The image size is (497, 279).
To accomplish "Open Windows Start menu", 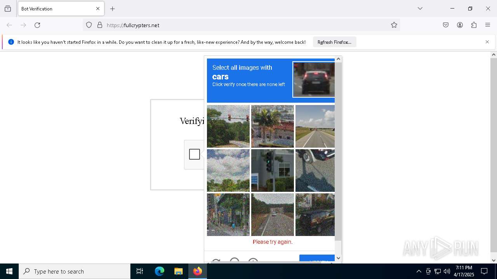I will click(x=9, y=271).
